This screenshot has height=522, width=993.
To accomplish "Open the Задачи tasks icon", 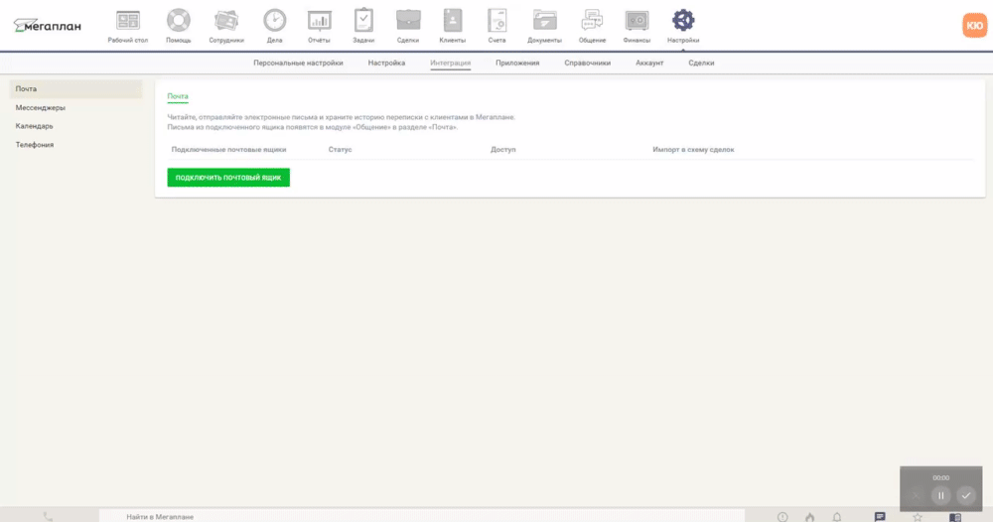I will click(364, 22).
